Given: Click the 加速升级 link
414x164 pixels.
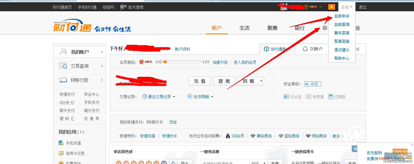Looking at the screenshot, I should (220, 62).
